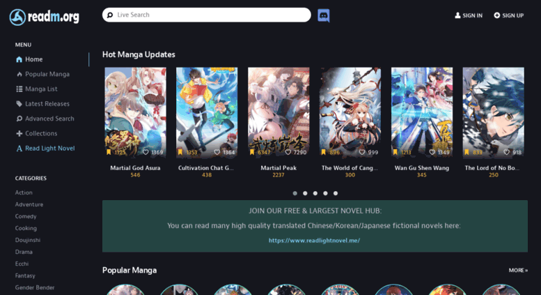This screenshot has height=295, width=541.
Task: Open Martial God Asura cover thumbnail
Action: pos(135,112)
